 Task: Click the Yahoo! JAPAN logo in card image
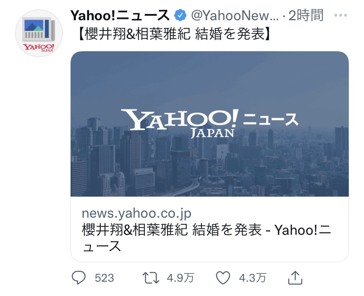(180, 123)
